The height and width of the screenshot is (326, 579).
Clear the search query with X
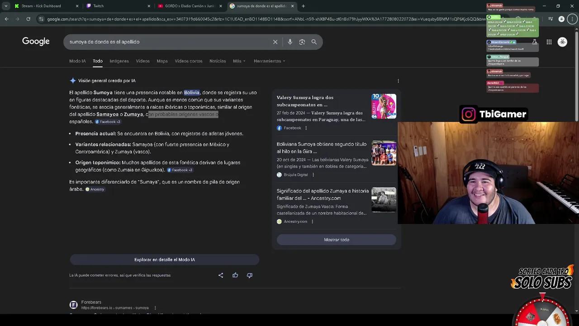[275, 42]
